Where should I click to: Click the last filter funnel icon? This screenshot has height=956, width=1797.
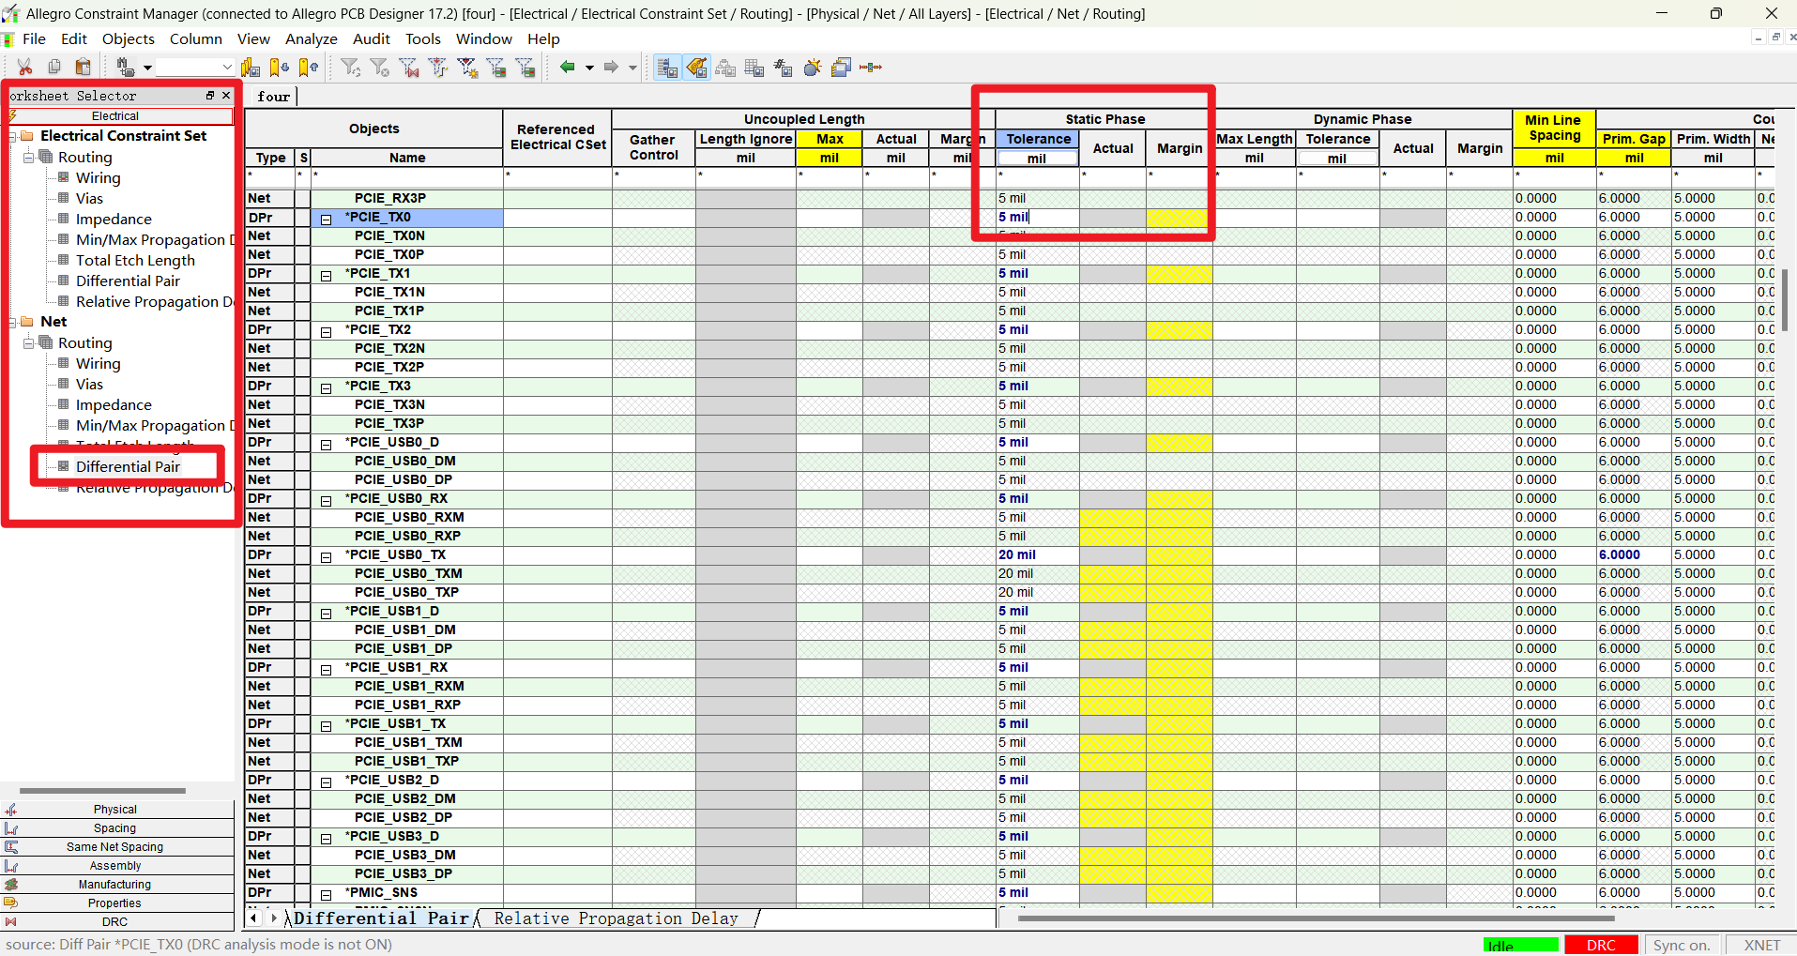525,67
